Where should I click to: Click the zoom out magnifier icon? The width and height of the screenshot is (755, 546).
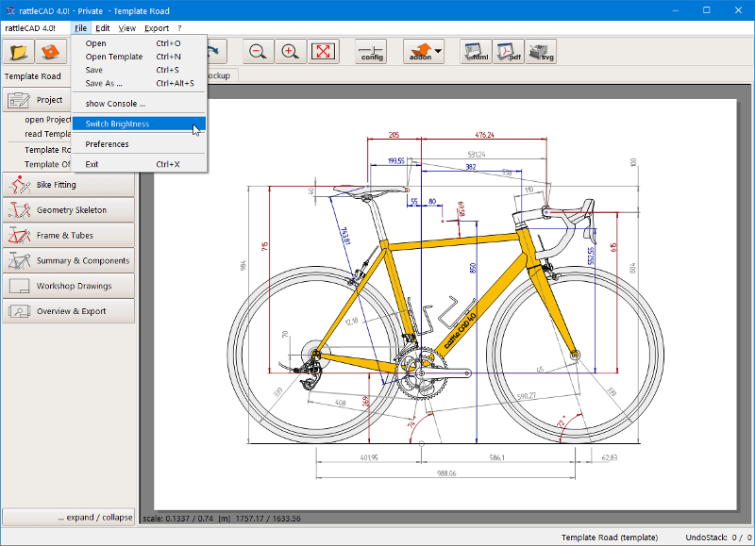258,52
